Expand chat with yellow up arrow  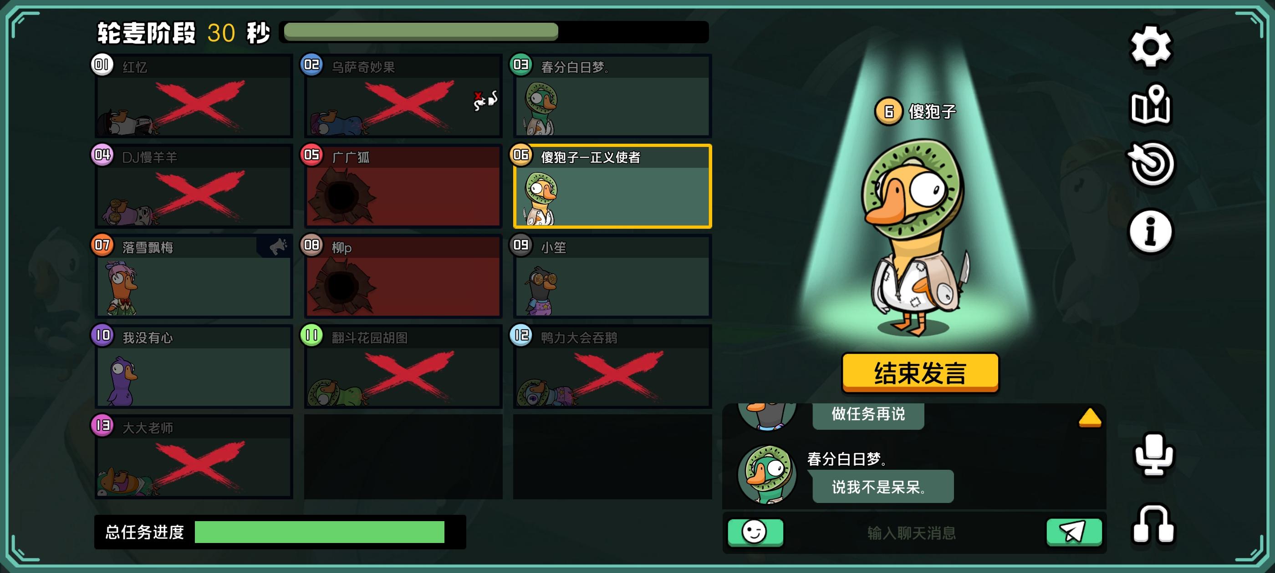click(x=1089, y=417)
